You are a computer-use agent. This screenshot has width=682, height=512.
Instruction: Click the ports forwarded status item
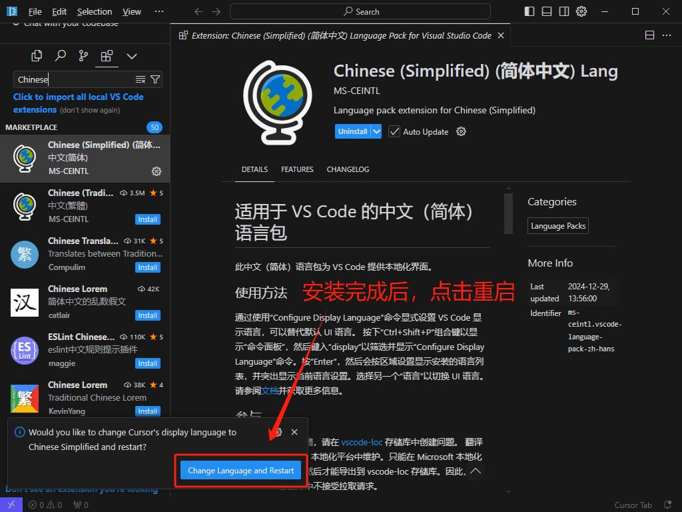tap(81, 505)
